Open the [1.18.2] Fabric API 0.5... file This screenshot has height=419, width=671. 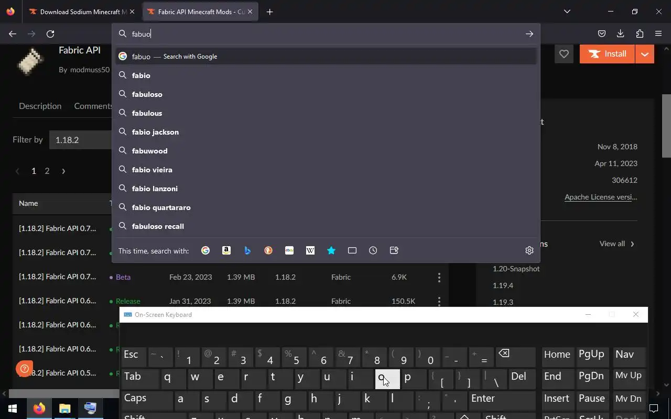point(58,373)
